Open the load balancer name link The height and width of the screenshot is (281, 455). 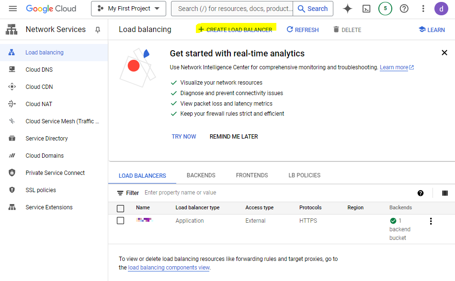point(144,220)
